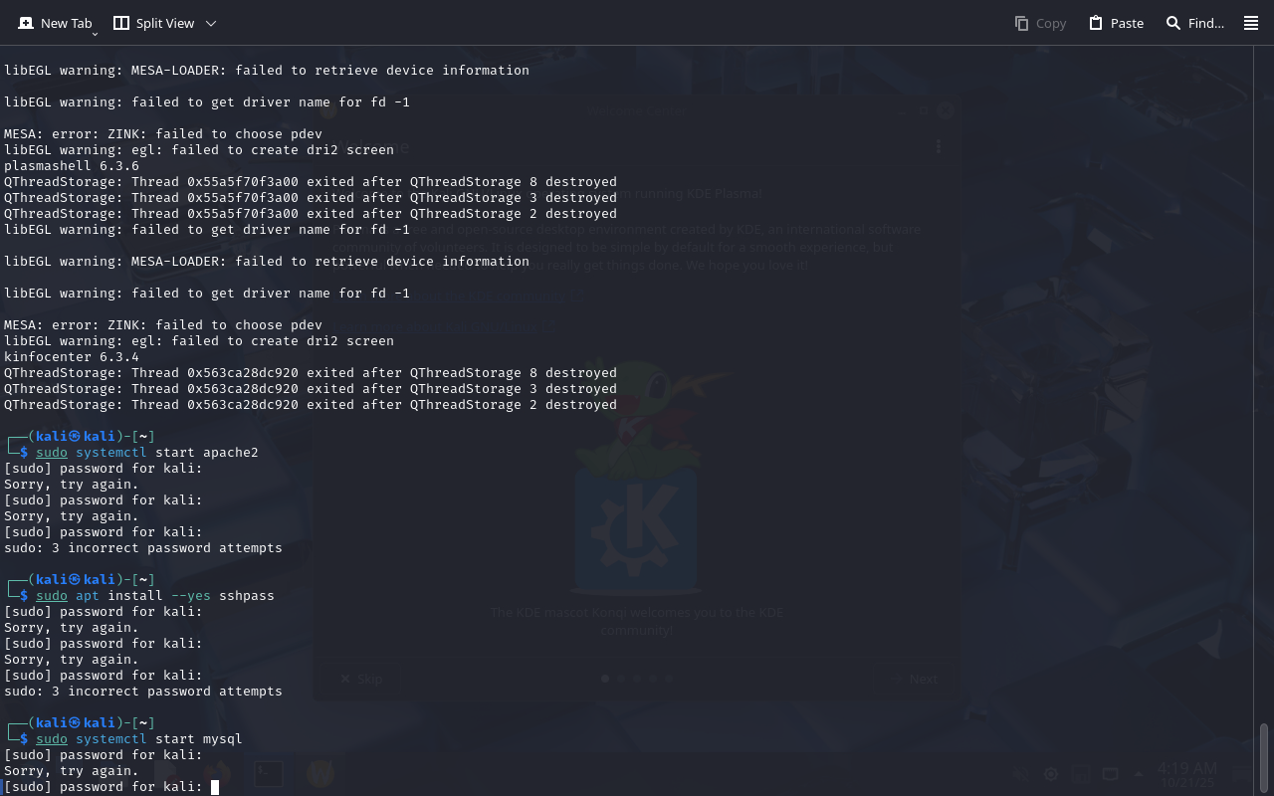
Task: Open the hamburger menu
Action: coord(1251,23)
